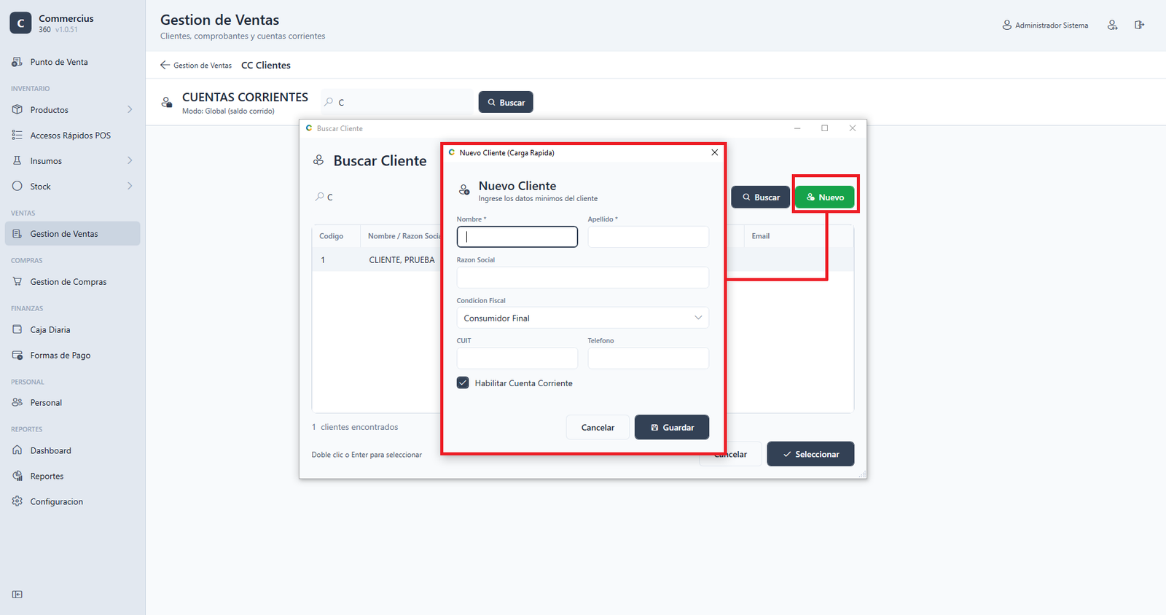Expand the Insumos submenu chevron

[130, 160]
